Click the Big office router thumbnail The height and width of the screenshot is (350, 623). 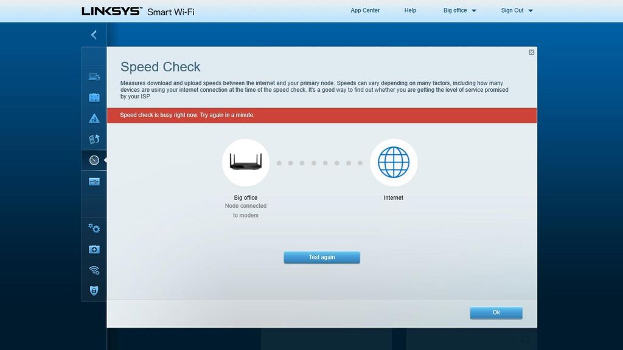[246, 162]
